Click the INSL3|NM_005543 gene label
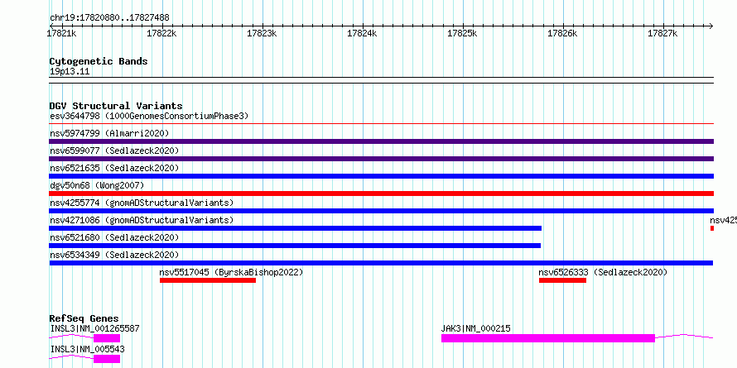This screenshot has height=368, width=737. coord(88,349)
